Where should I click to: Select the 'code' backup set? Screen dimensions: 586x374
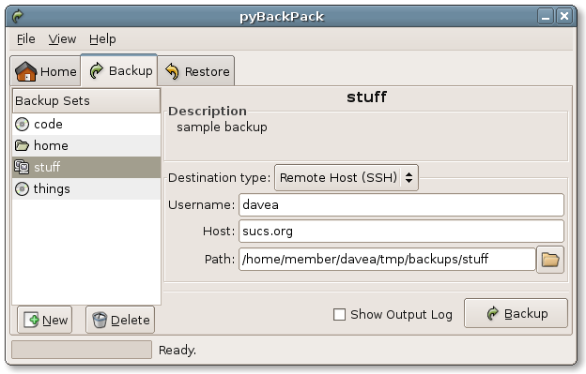[86, 124]
